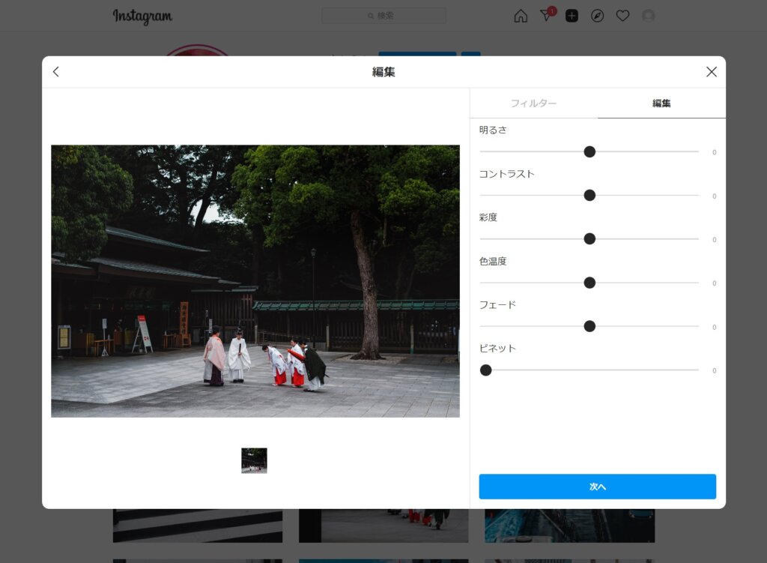Click the 彩度 slider handle
Viewport: 767px width, 563px height.
coord(589,239)
